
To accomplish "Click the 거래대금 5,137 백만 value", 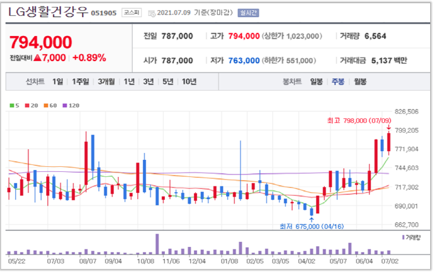I will point(389,60).
